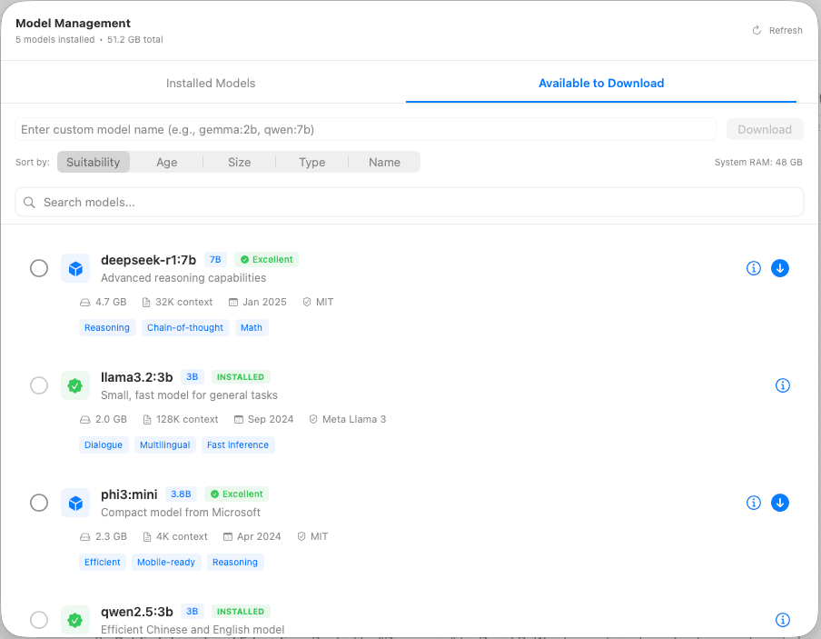Click the Efficient tag
The image size is (821, 639).
[102, 562]
